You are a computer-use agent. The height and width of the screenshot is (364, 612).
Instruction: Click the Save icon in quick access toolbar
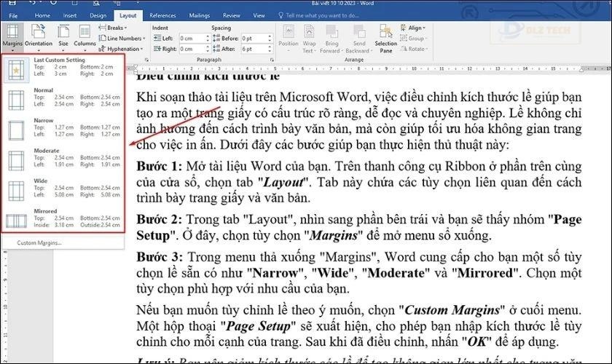coord(12,3)
